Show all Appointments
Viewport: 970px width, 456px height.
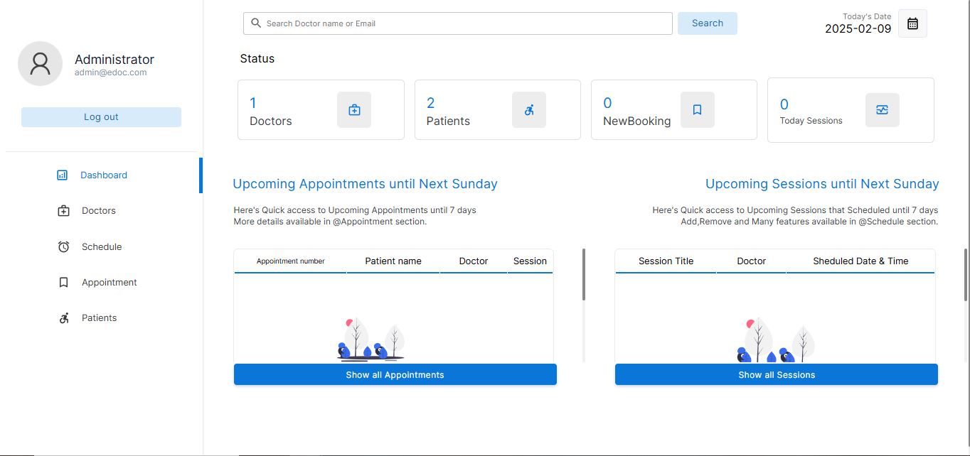[x=395, y=375]
